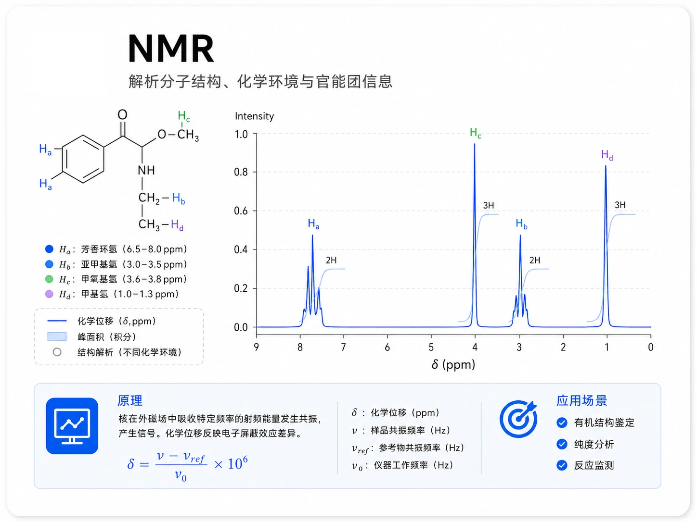The width and height of the screenshot is (697, 522).
Task: Click legend entry 芳香环氢 (6.5−8.0 ppm)
Action: (x=123, y=249)
